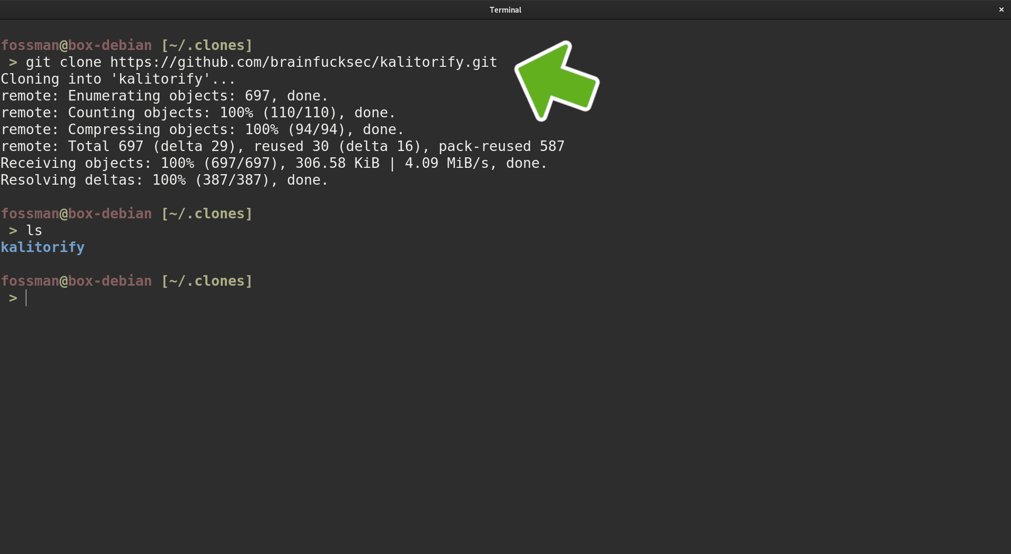Click the '>' symbol before the ls command
The height and width of the screenshot is (554, 1011).
(13, 230)
